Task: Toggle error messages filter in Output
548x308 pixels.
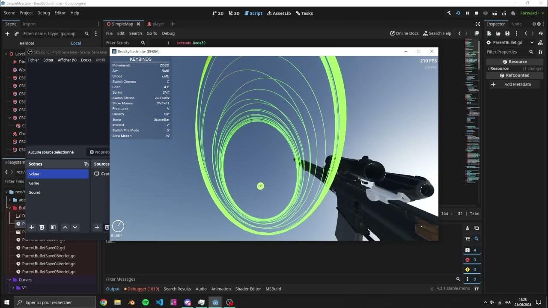Action: pyautogui.click(x=471, y=260)
